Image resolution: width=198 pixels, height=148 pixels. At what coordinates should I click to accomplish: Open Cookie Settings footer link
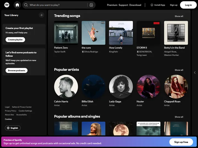click(25, 111)
